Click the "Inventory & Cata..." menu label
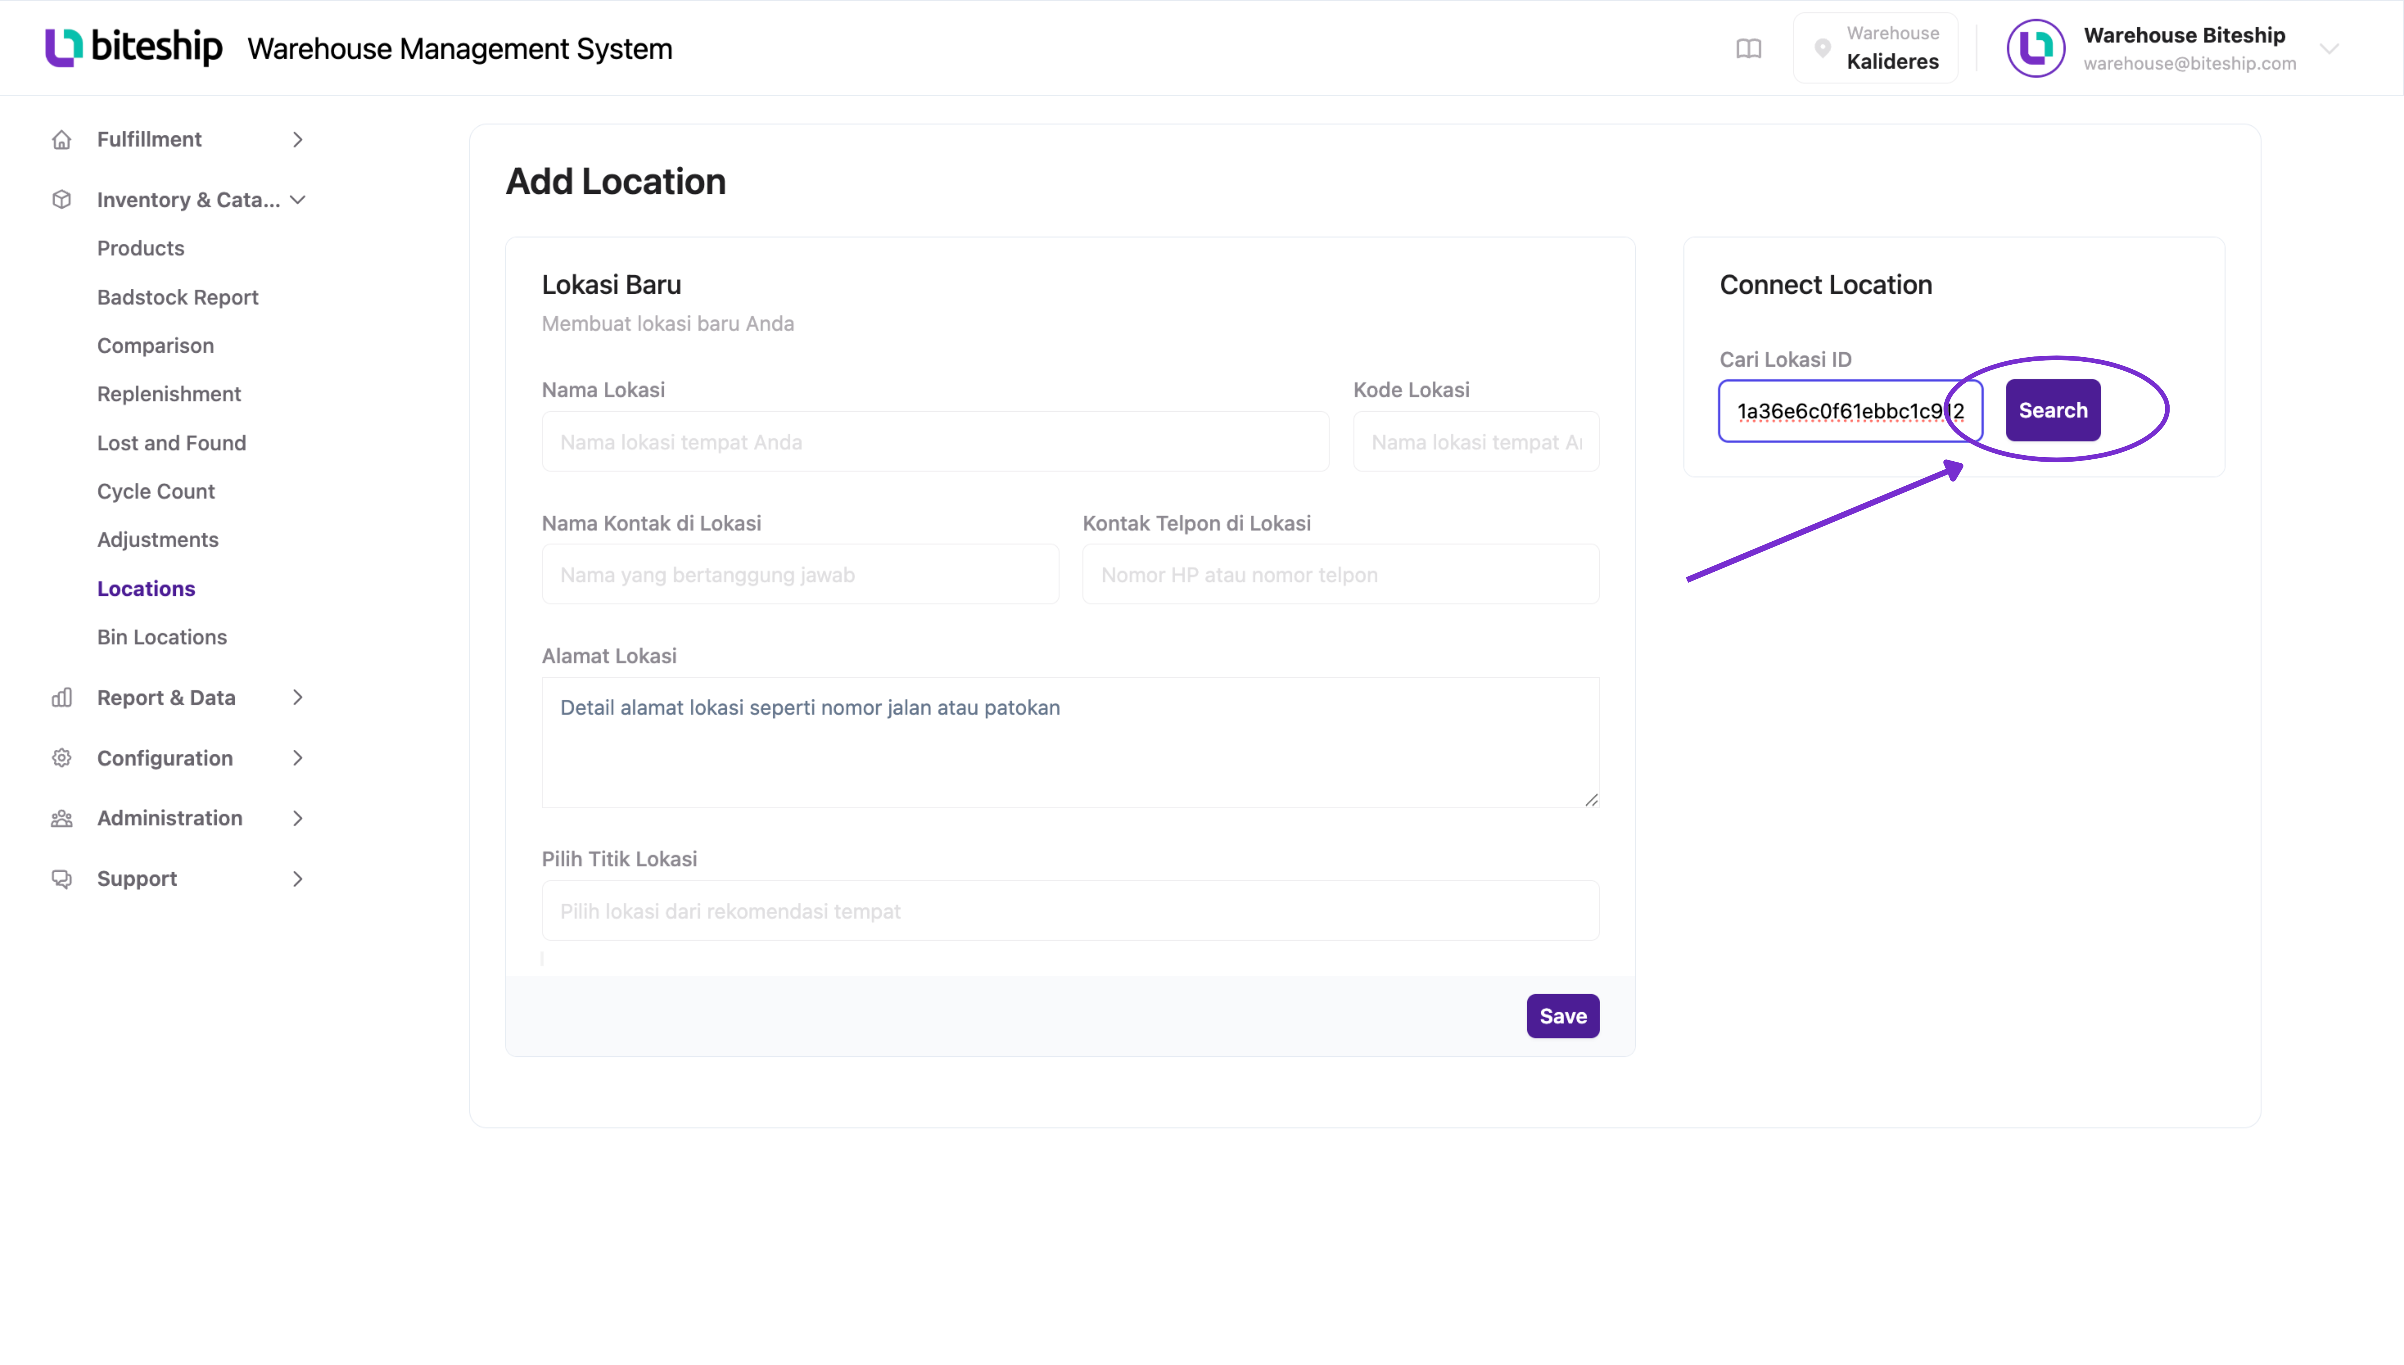The height and width of the screenshot is (1365, 2404). pos(189,200)
